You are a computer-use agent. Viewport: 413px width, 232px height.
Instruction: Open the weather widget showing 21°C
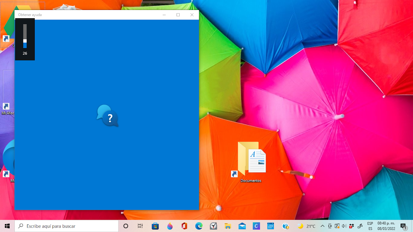click(x=306, y=226)
